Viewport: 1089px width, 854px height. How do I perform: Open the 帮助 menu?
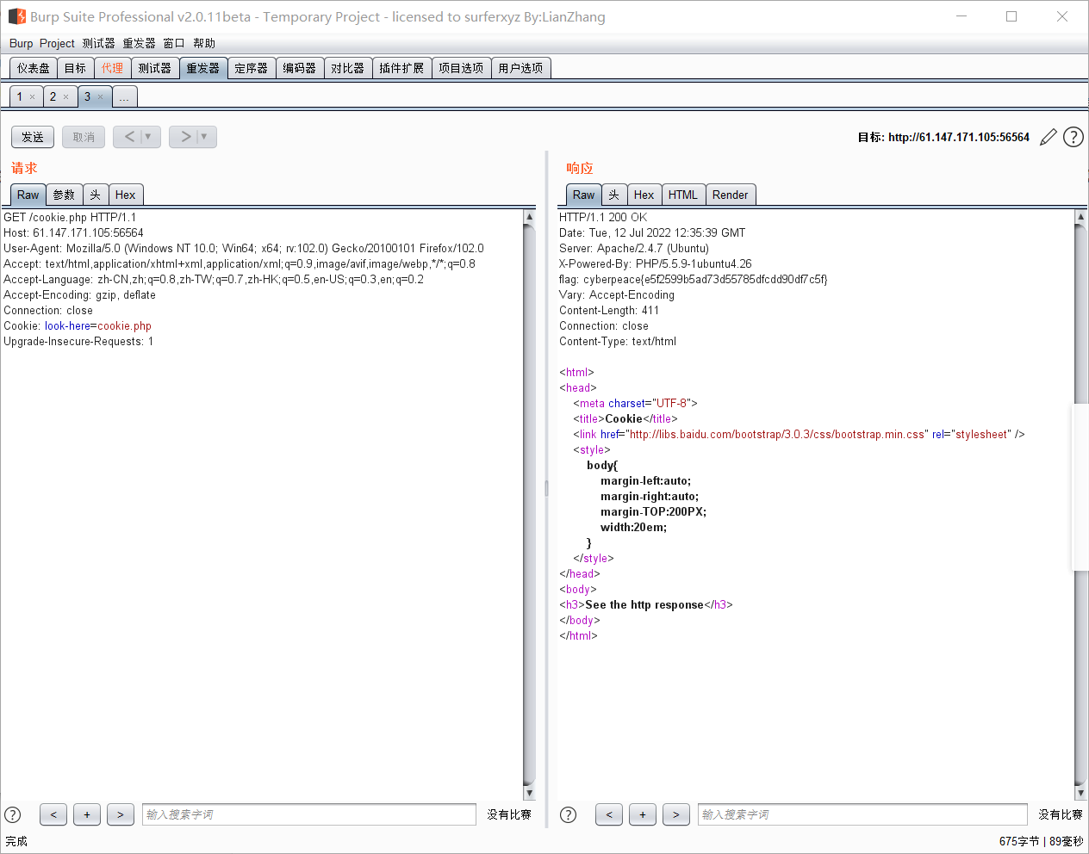click(x=204, y=43)
